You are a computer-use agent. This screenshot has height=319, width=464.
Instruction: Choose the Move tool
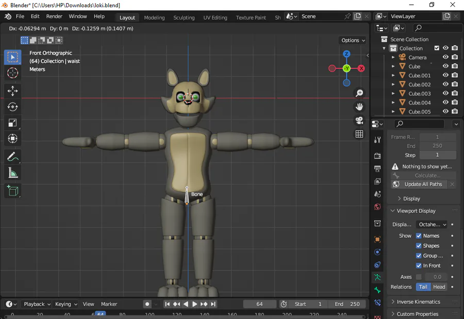coord(12,91)
